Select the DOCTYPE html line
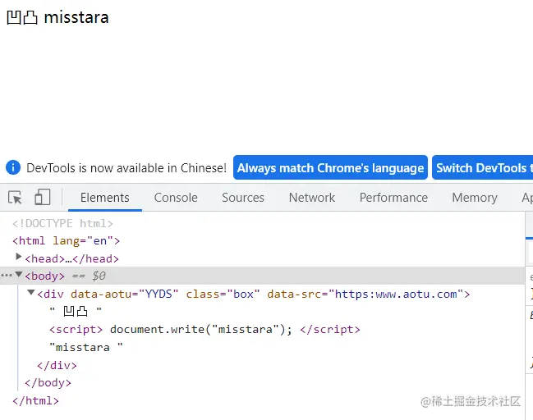The width and height of the screenshot is (533, 420). coord(62,223)
